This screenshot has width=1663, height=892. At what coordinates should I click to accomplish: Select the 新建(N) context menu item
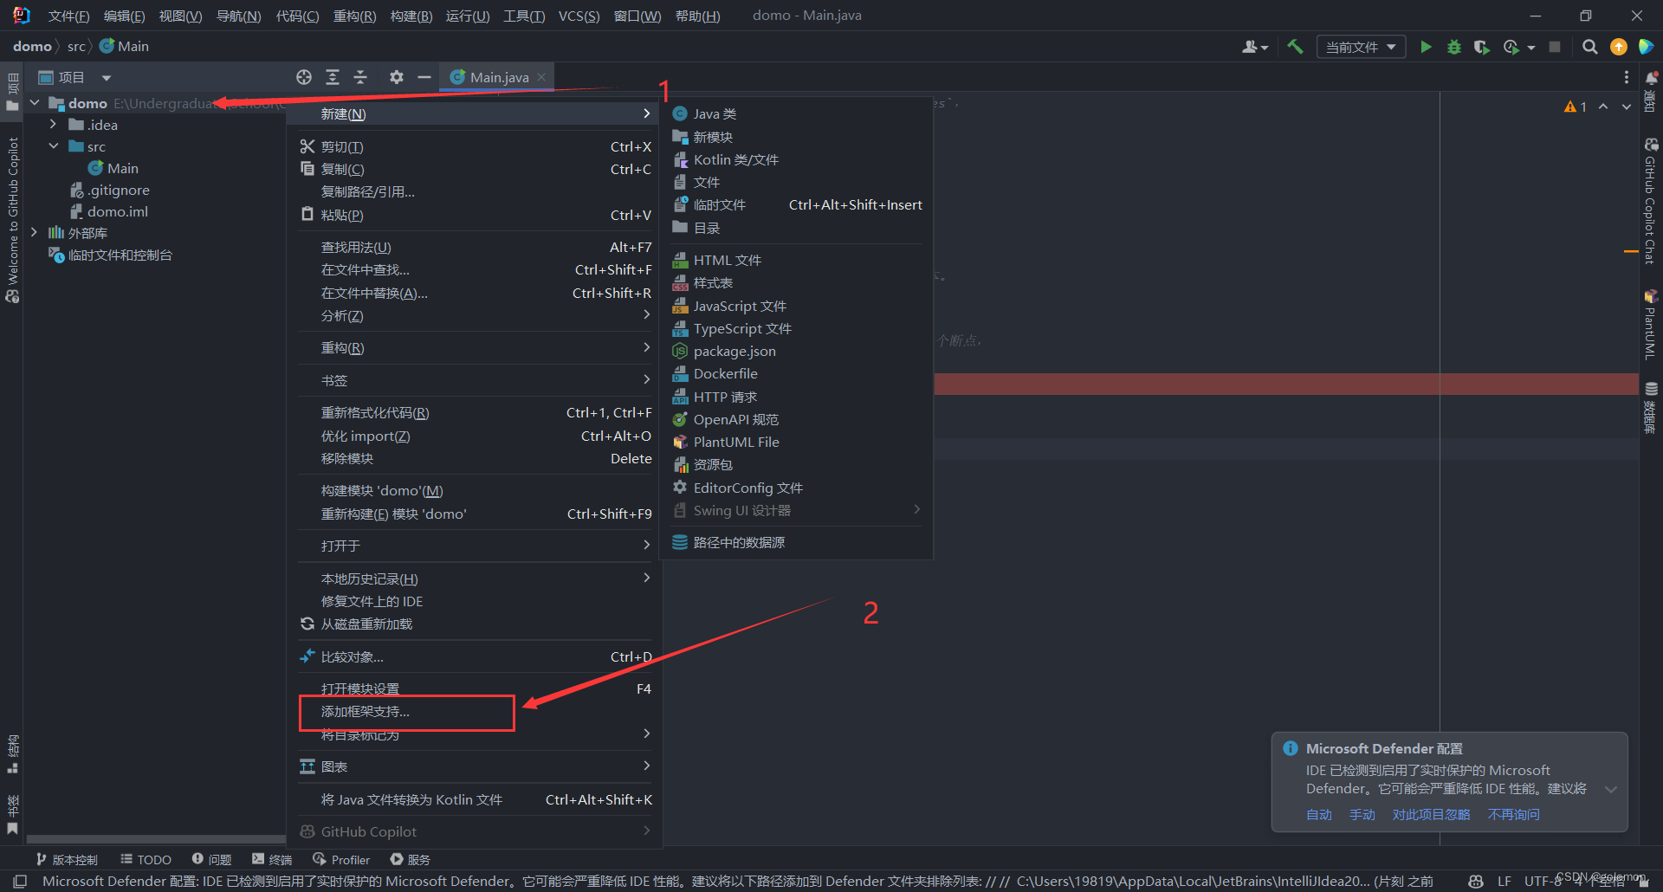click(x=475, y=113)
